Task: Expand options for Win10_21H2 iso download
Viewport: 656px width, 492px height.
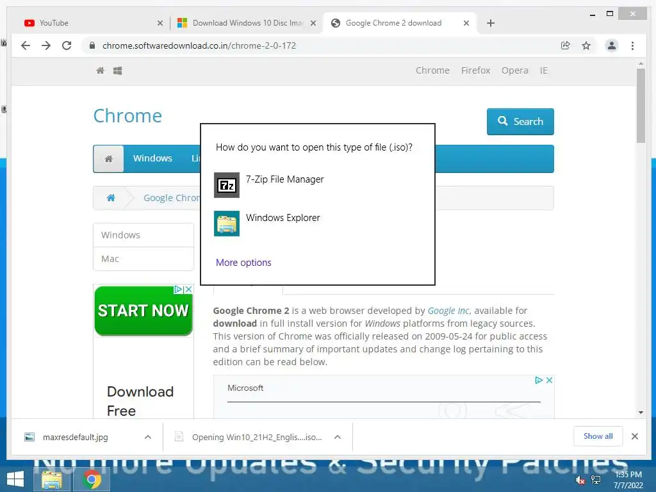Action: click(338, 437)
